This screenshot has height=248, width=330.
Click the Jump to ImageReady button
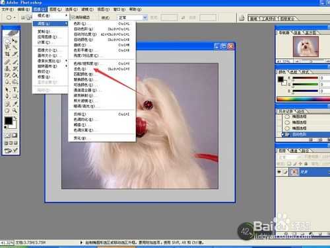(x=11, y=151)
